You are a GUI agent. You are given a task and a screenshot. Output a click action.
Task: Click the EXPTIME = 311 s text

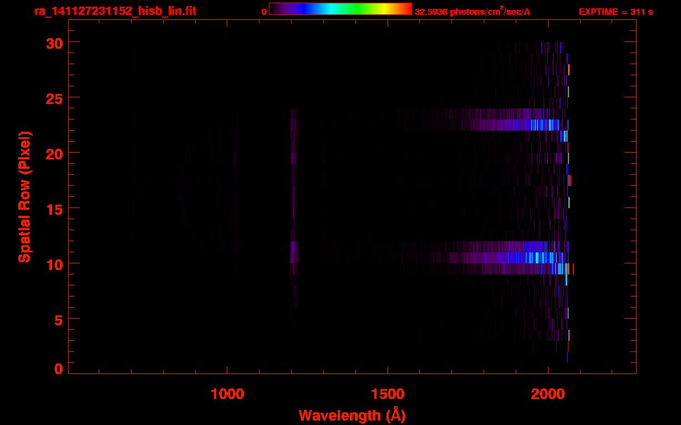click(616, 12)
